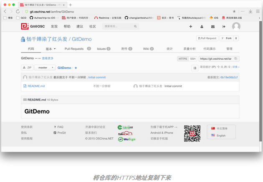The height and width of the screenshot is (182, 263).
Task: Click the plus icon in top navigation
Action: click(x=191, y=26)
